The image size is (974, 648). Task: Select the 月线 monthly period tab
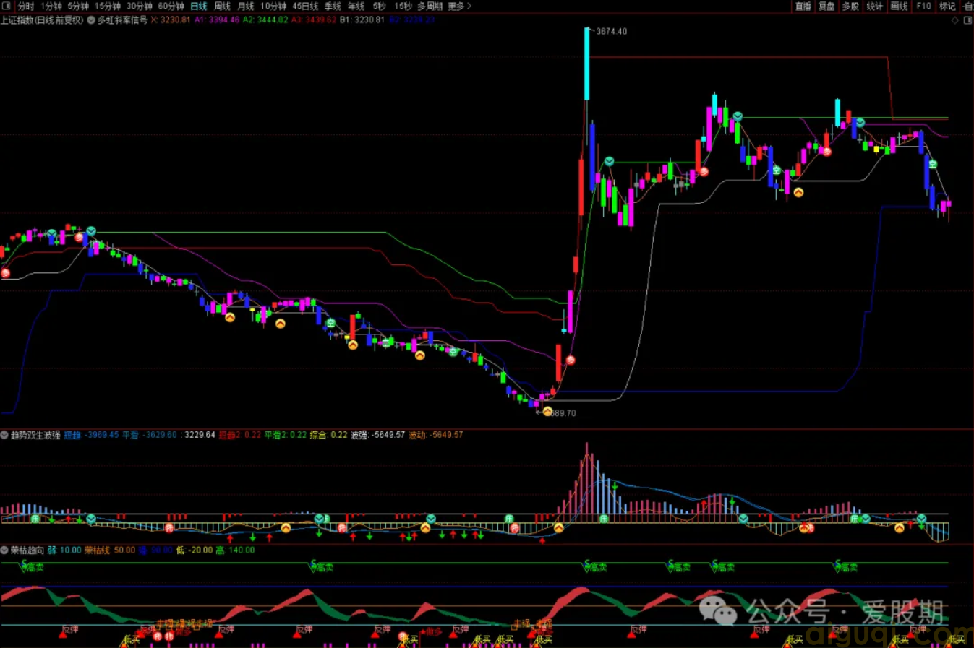click(x=246, y=6)
